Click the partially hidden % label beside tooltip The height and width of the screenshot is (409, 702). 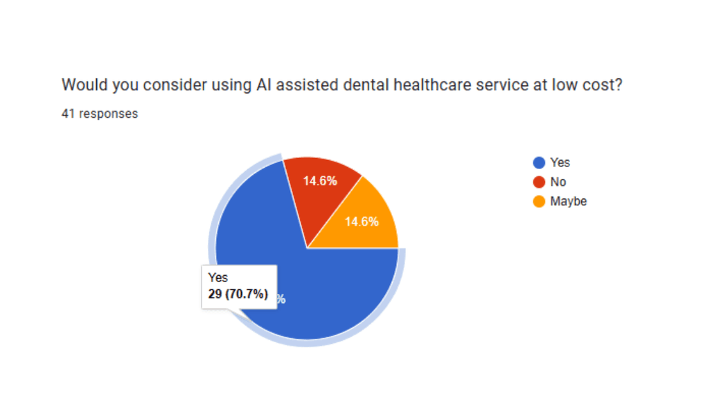[x=281, y=299]
